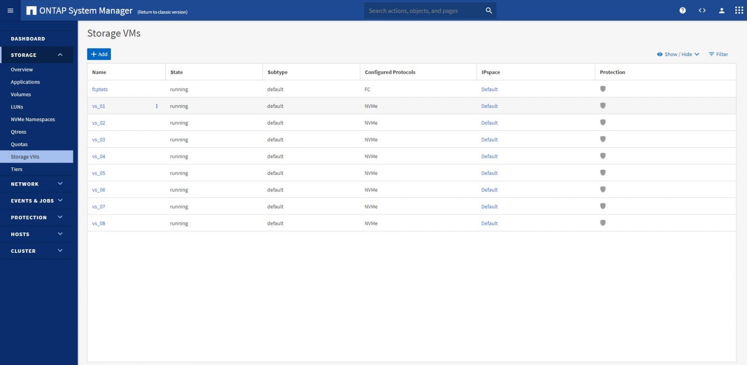Click the Filter button
The height and width of the screenshot is (365, 747).
(x=719, y=54)
